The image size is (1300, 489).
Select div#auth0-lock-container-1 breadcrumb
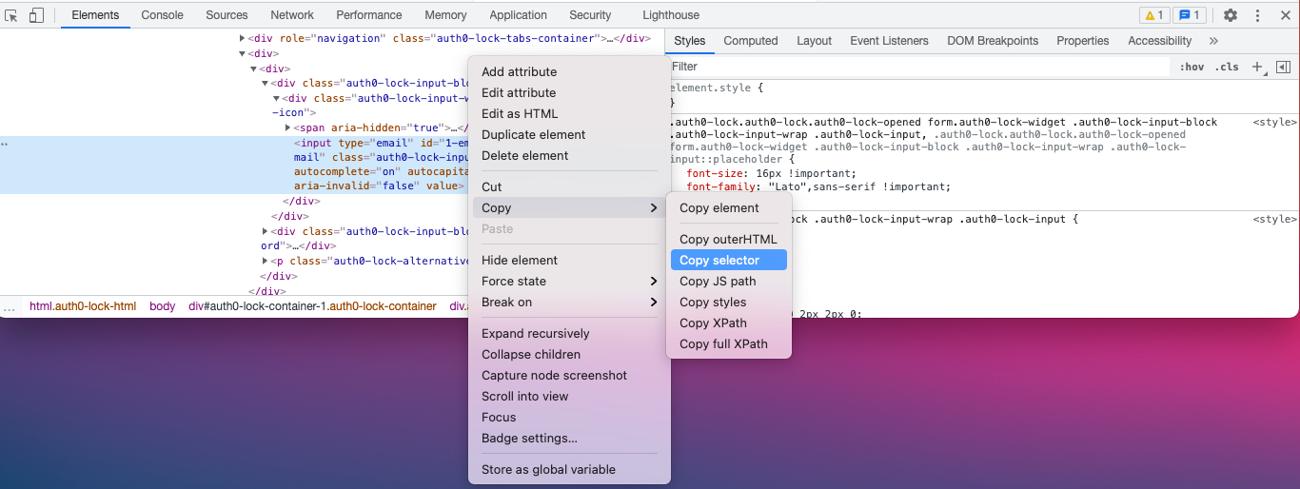(312, 307)
